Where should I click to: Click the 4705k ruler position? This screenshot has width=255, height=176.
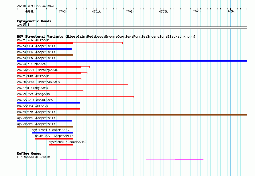pos(230,11)
